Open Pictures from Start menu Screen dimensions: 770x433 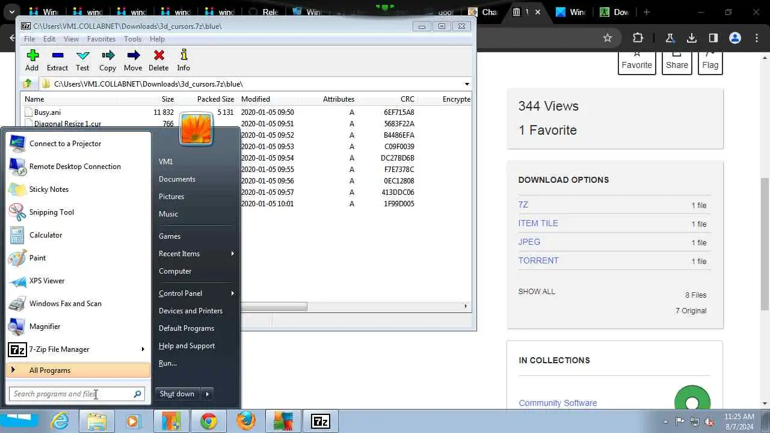click(171, 197)
